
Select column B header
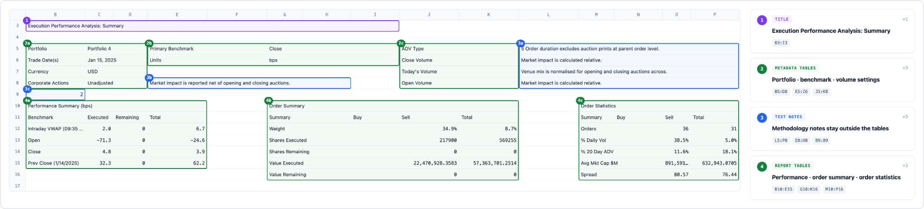55,15
